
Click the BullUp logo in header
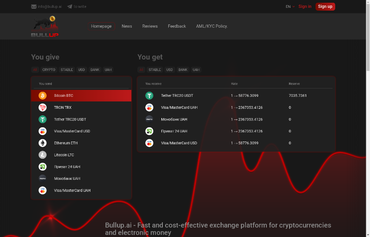tap(45, 27)
